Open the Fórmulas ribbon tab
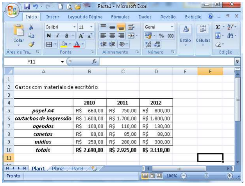Viewport: 245px width, 186px height. [x=120, y=17]
